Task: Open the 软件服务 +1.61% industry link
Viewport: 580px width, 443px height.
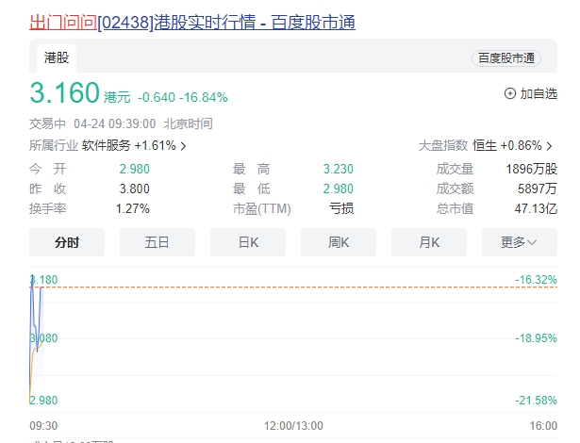Action: point(128,146)
